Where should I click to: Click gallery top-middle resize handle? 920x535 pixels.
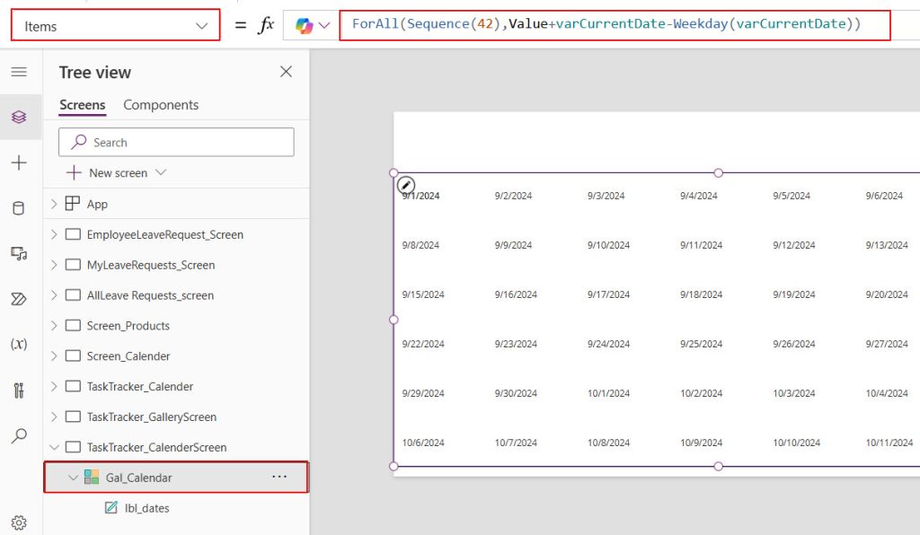718,173
